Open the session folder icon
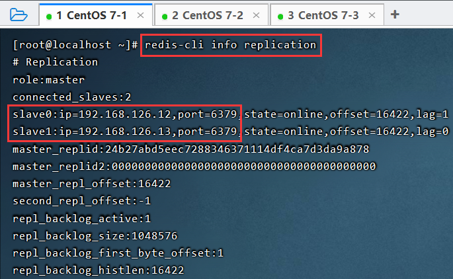The height and width of the screenshot is (279, 453). click(x=19, y=15)
